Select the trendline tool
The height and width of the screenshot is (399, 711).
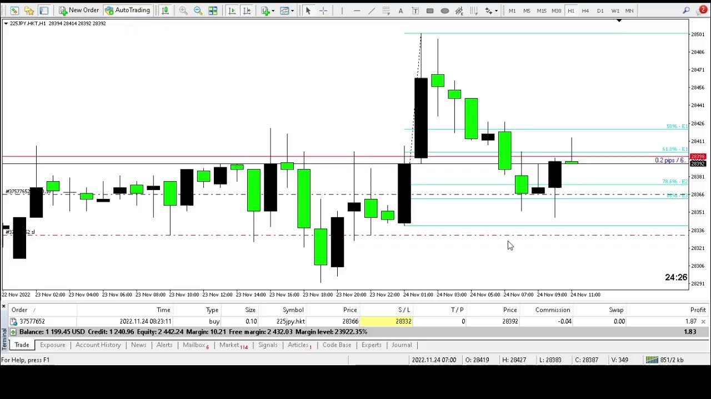372,11
